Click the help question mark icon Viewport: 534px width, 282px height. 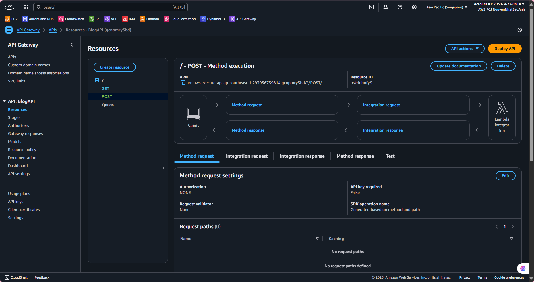tap(400, 7)
